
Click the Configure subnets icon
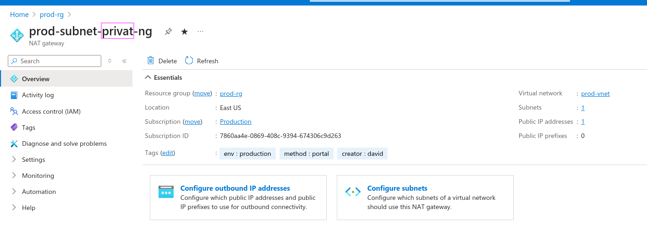tap(353, 192)
